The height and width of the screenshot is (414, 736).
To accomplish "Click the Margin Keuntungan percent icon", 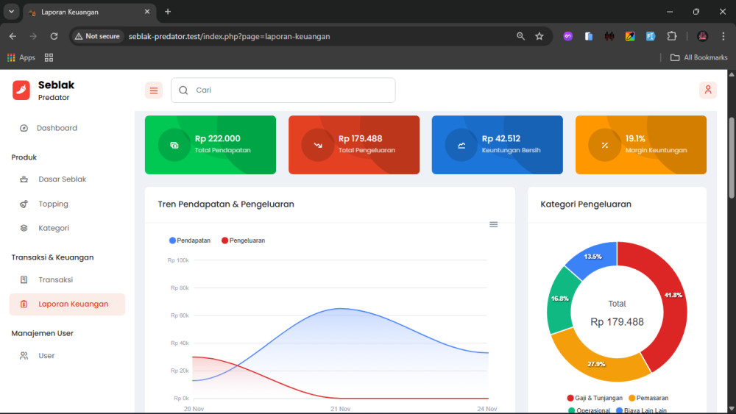I will point(605,145).
